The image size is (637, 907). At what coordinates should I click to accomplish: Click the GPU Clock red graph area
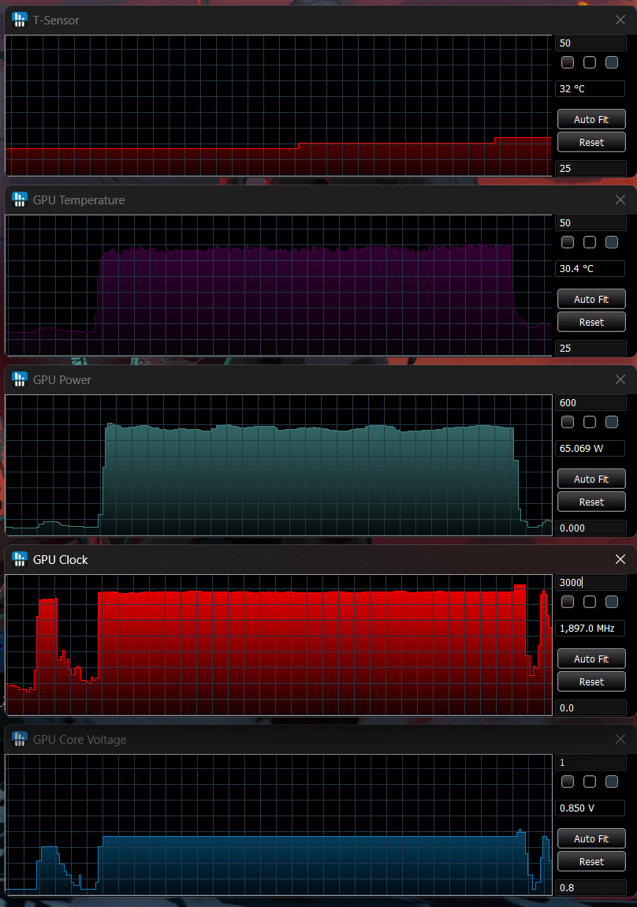(x=278, y=645)
